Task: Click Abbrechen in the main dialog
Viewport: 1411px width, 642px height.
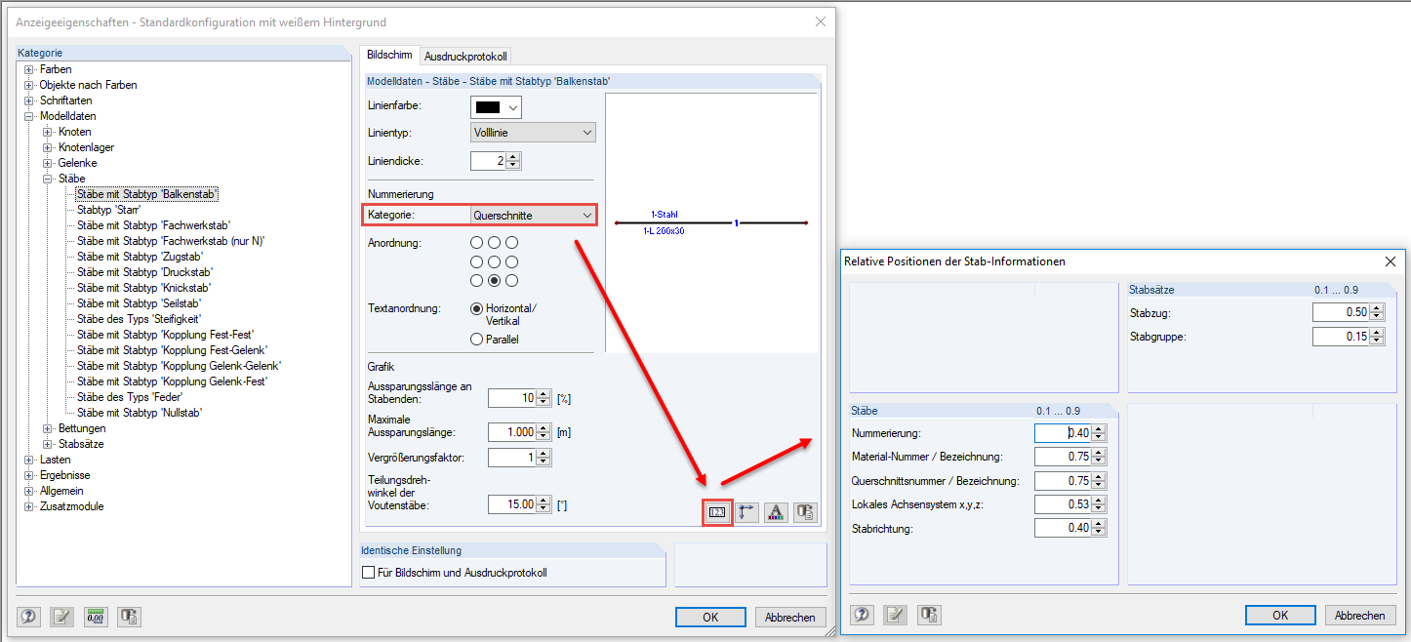Action: (790, 617)
